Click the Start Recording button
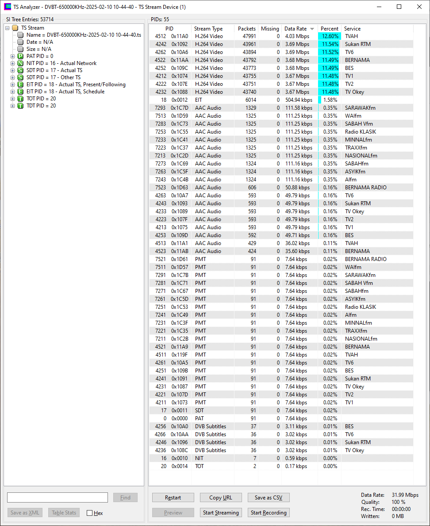The height and width of the screenshot is (526, 430). pos(268,513)
